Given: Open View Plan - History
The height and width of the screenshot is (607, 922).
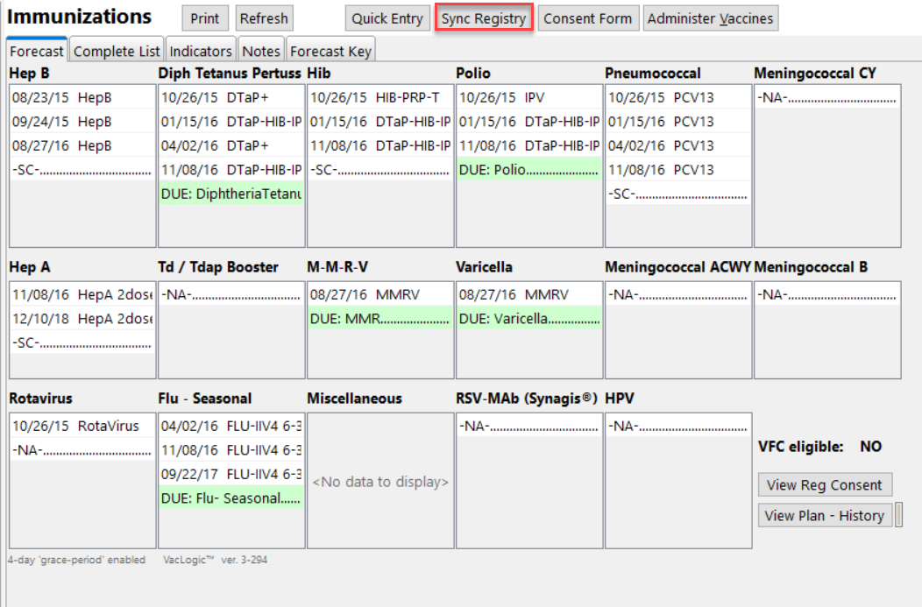Looking at the screenshot, I should click(825, 515).
